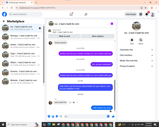Click Ive's listing thumbnail in right panel

click(136, 26)
